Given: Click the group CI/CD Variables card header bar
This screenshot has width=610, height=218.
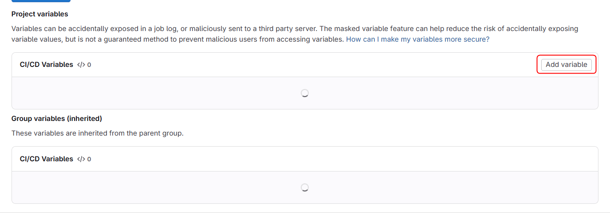Looking at the screenshot, I should point(311,159).
